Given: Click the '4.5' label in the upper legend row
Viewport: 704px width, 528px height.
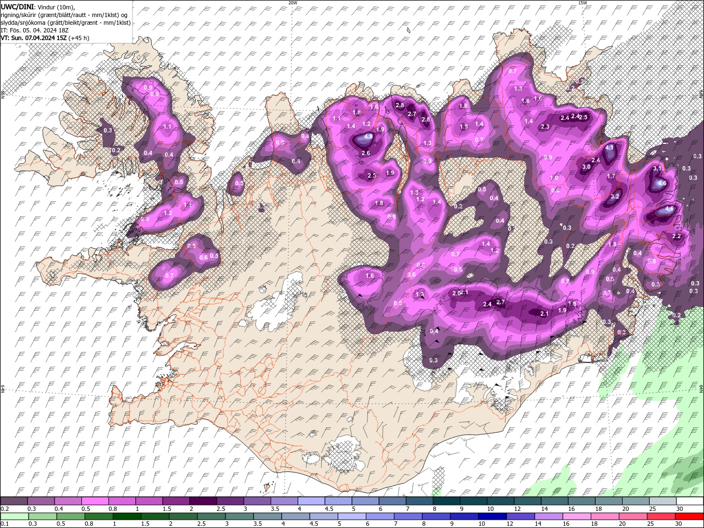Looking at the screenshot, I should click(329, 509).
